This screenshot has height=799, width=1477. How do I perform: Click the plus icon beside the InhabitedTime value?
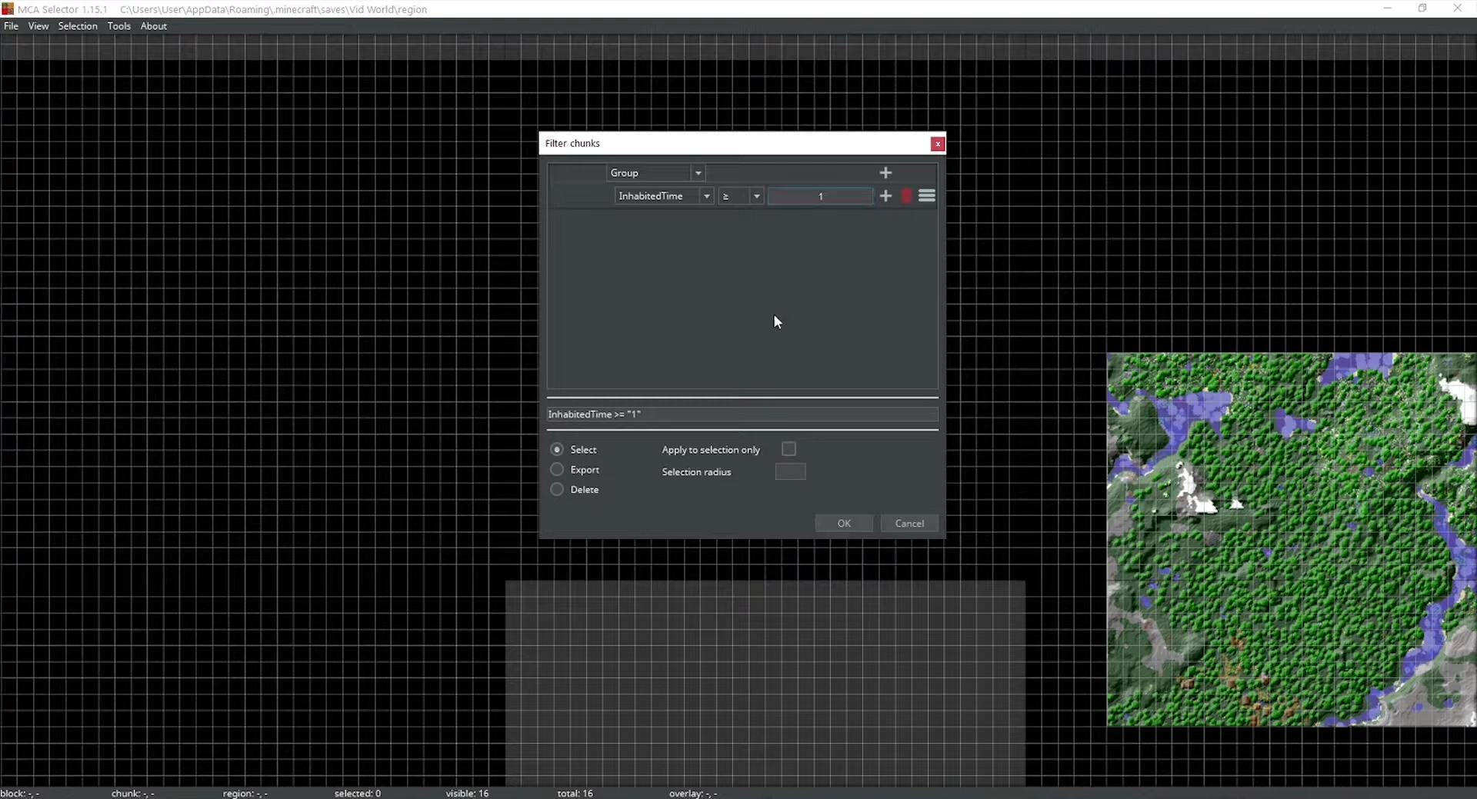(x=885, y=196)
